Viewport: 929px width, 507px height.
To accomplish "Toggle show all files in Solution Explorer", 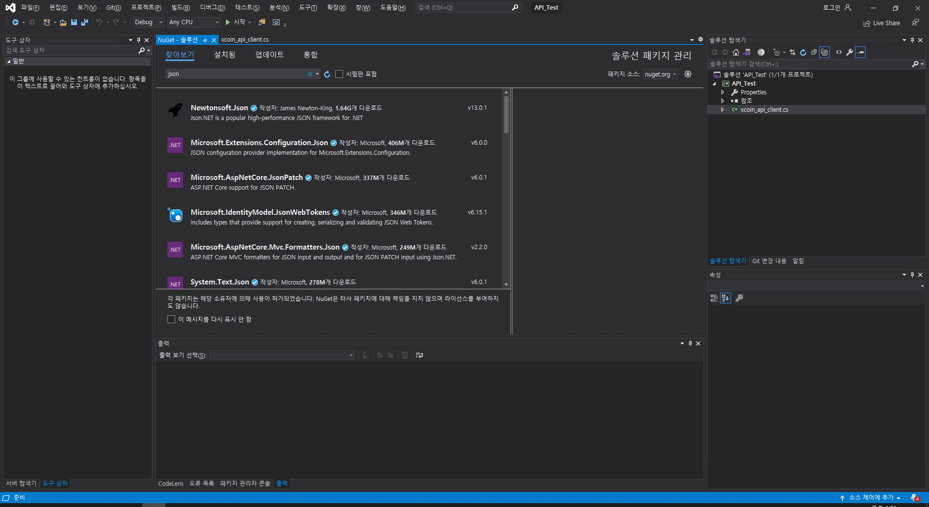I will tap(824, 52).
